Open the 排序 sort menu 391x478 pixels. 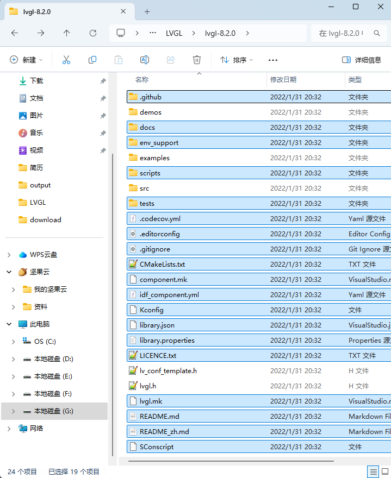pos(237,60)
